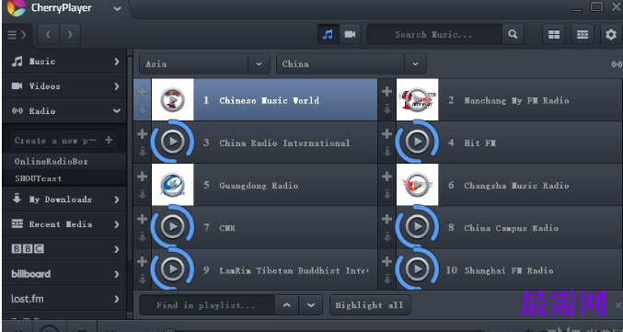
Task: Select Guangdong Radio station name
Action: coord(259,186)
